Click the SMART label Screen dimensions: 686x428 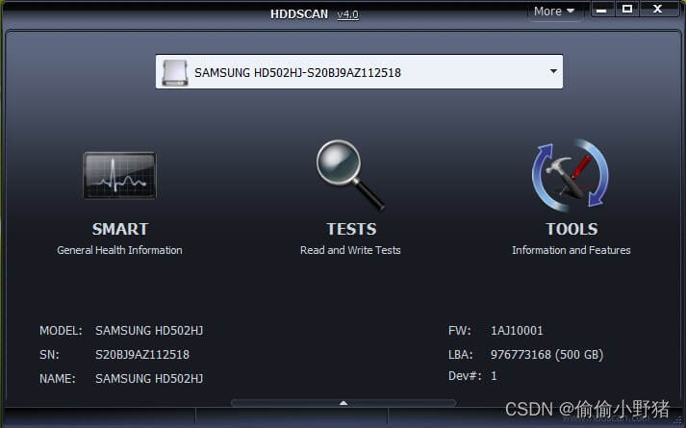coord(120,229)
